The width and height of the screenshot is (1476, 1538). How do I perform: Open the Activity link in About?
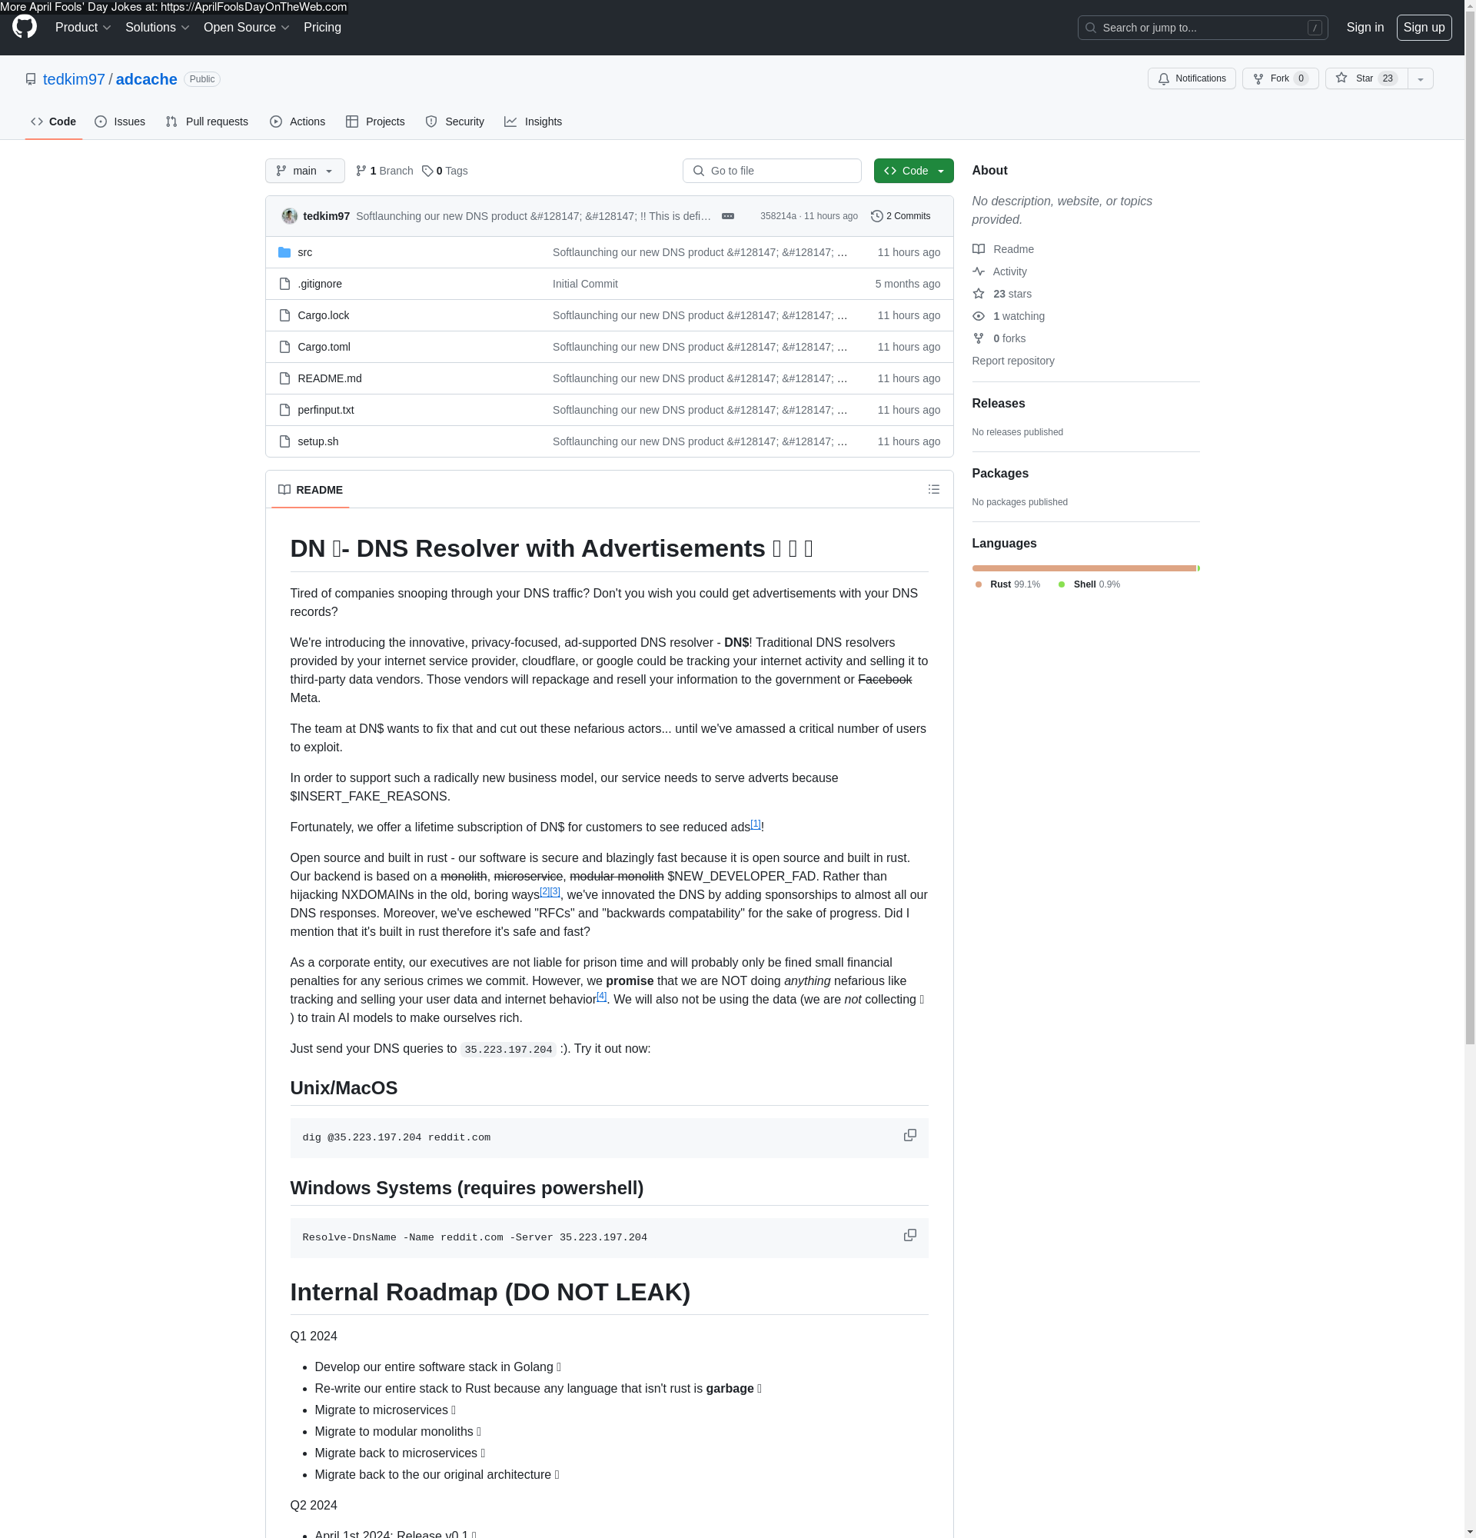pyautogui.click(x=999, y=271)
